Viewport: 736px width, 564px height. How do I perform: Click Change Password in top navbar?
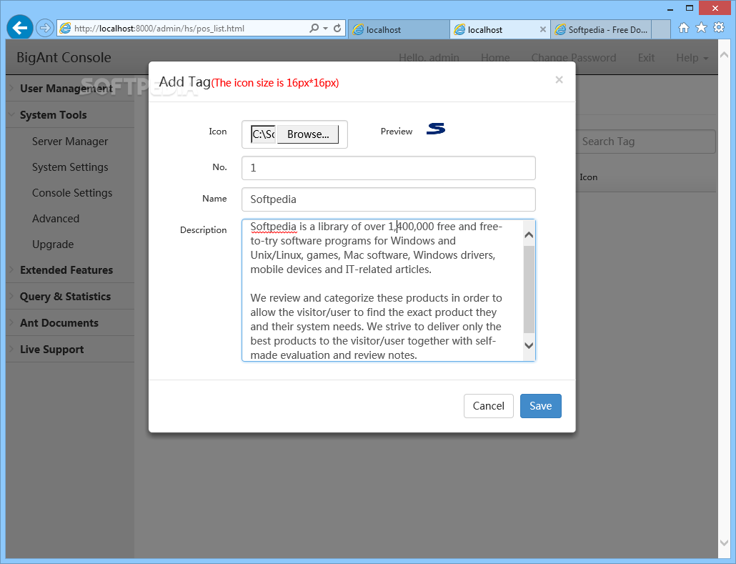[574, 58]
